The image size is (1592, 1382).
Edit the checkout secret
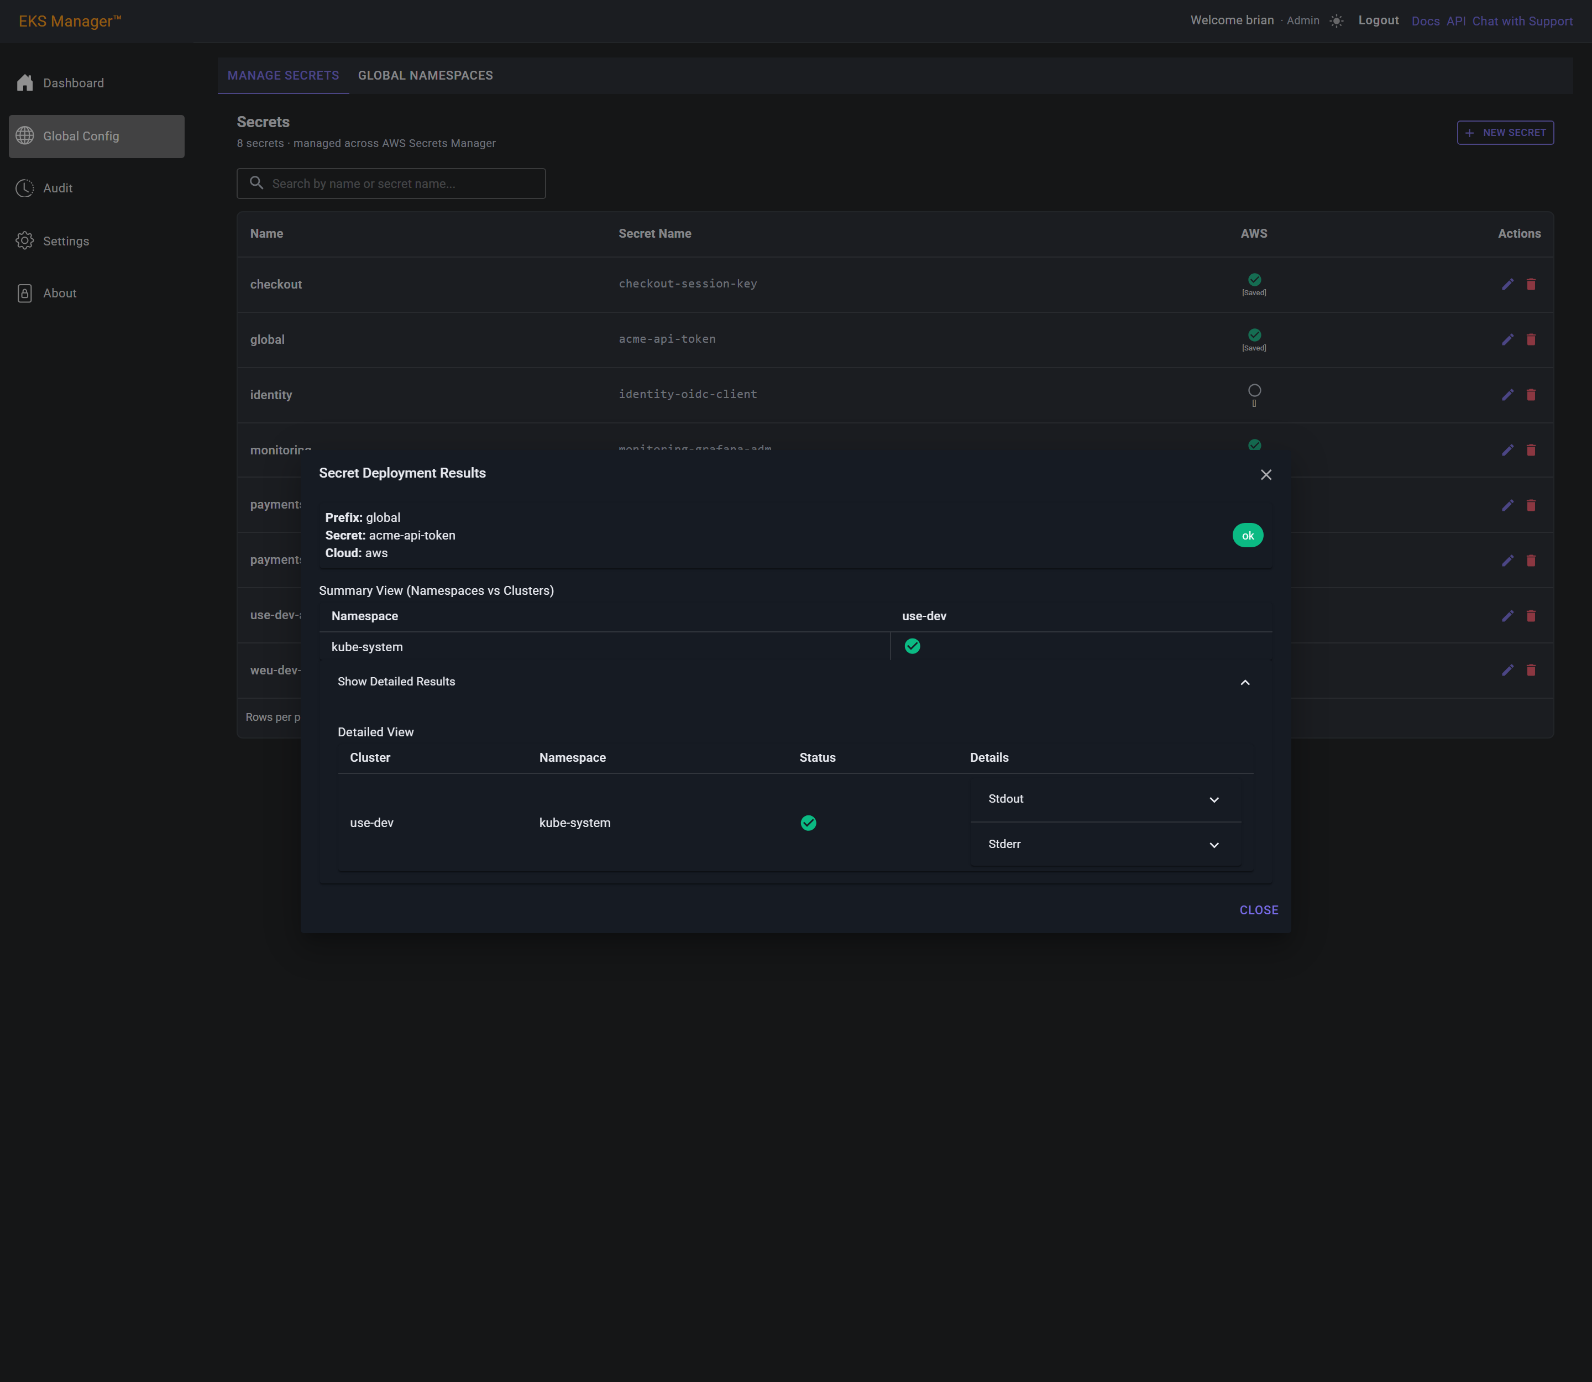click(x=1507, y=285)
